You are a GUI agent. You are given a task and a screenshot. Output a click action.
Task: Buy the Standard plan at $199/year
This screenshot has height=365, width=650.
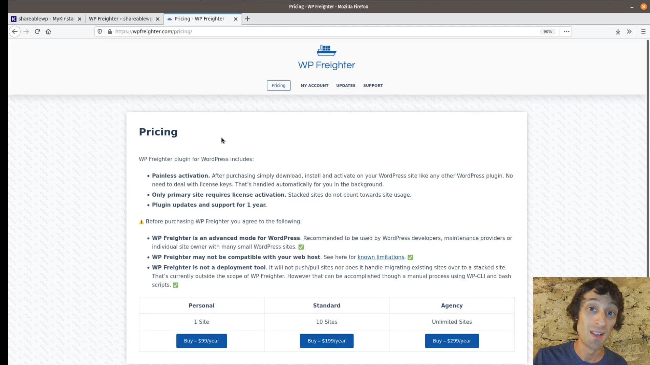tap(326, 341)
